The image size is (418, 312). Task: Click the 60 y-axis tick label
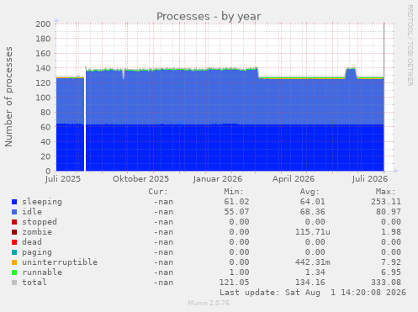point(45,127)
